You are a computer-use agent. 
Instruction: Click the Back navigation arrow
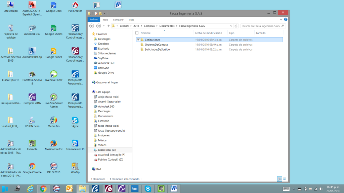(92, 26)
